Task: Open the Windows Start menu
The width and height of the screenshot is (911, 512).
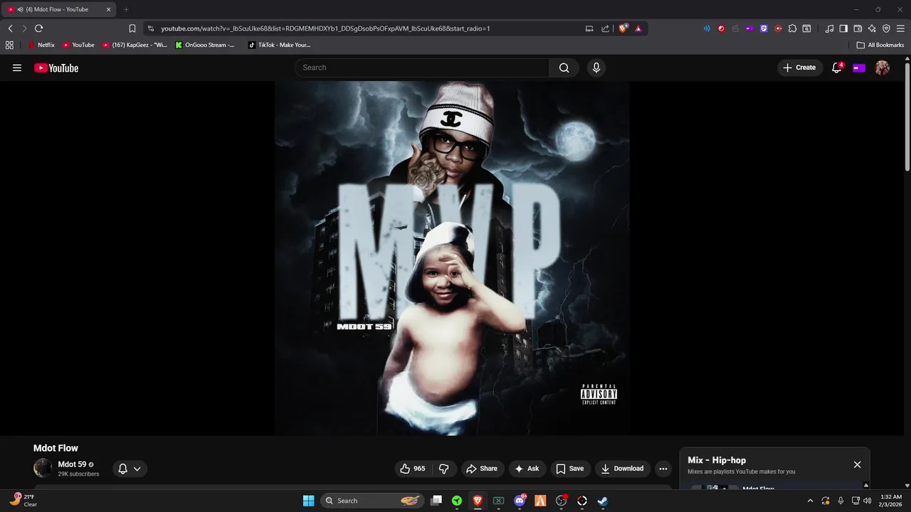Action: click(x=308, y=501)
